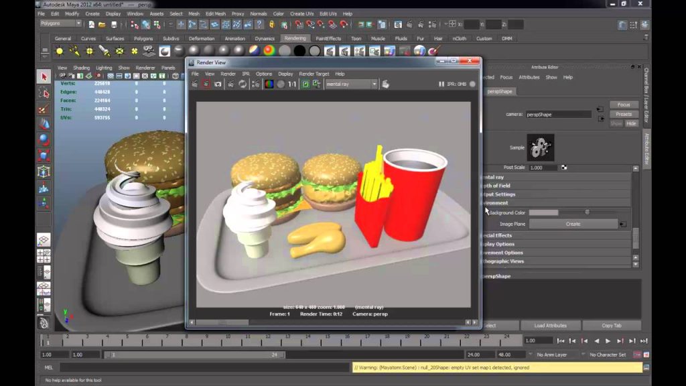Switch to the Polygons shelf tab
Viewport: 686px width, 386px height.
click(143, 38)
